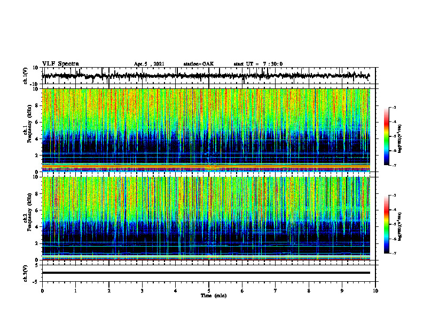Click ch.2 color scale log(PSD) unit label
This screenshot has height=326, width=423.
tap(401, 226)
